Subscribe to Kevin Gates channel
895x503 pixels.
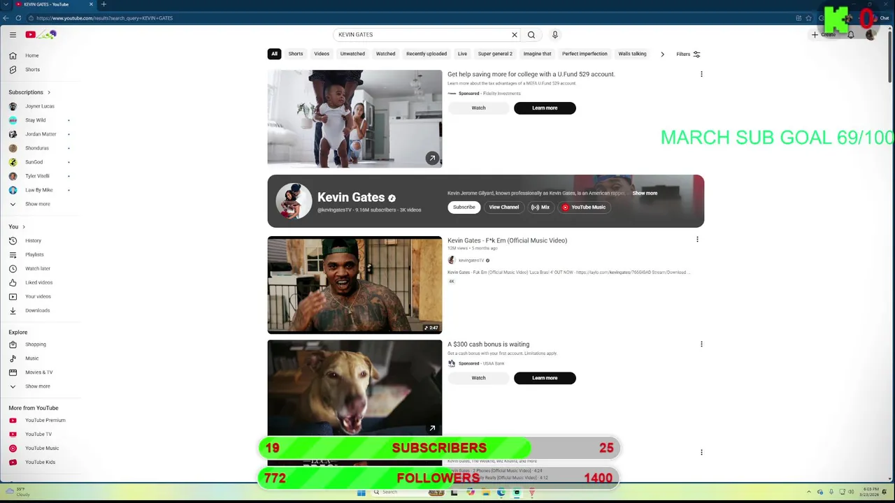point(464,207)
